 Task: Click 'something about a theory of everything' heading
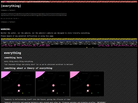(x=28, y=68)
